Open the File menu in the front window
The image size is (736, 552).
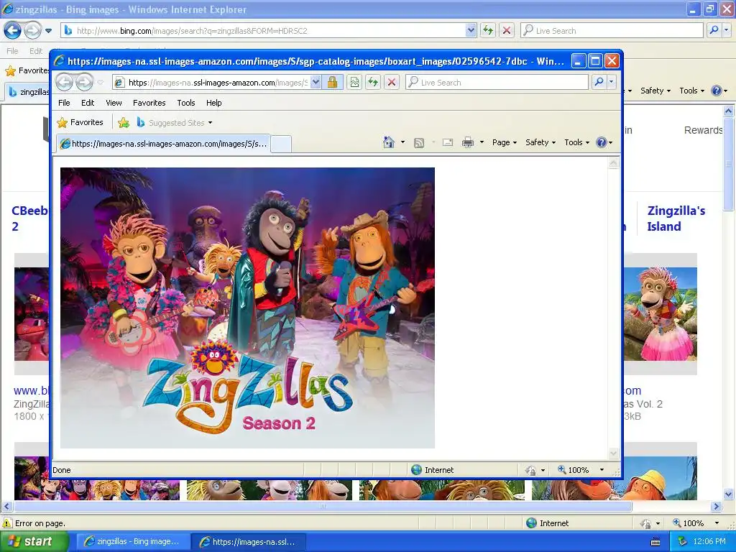(x=64, y=103)
